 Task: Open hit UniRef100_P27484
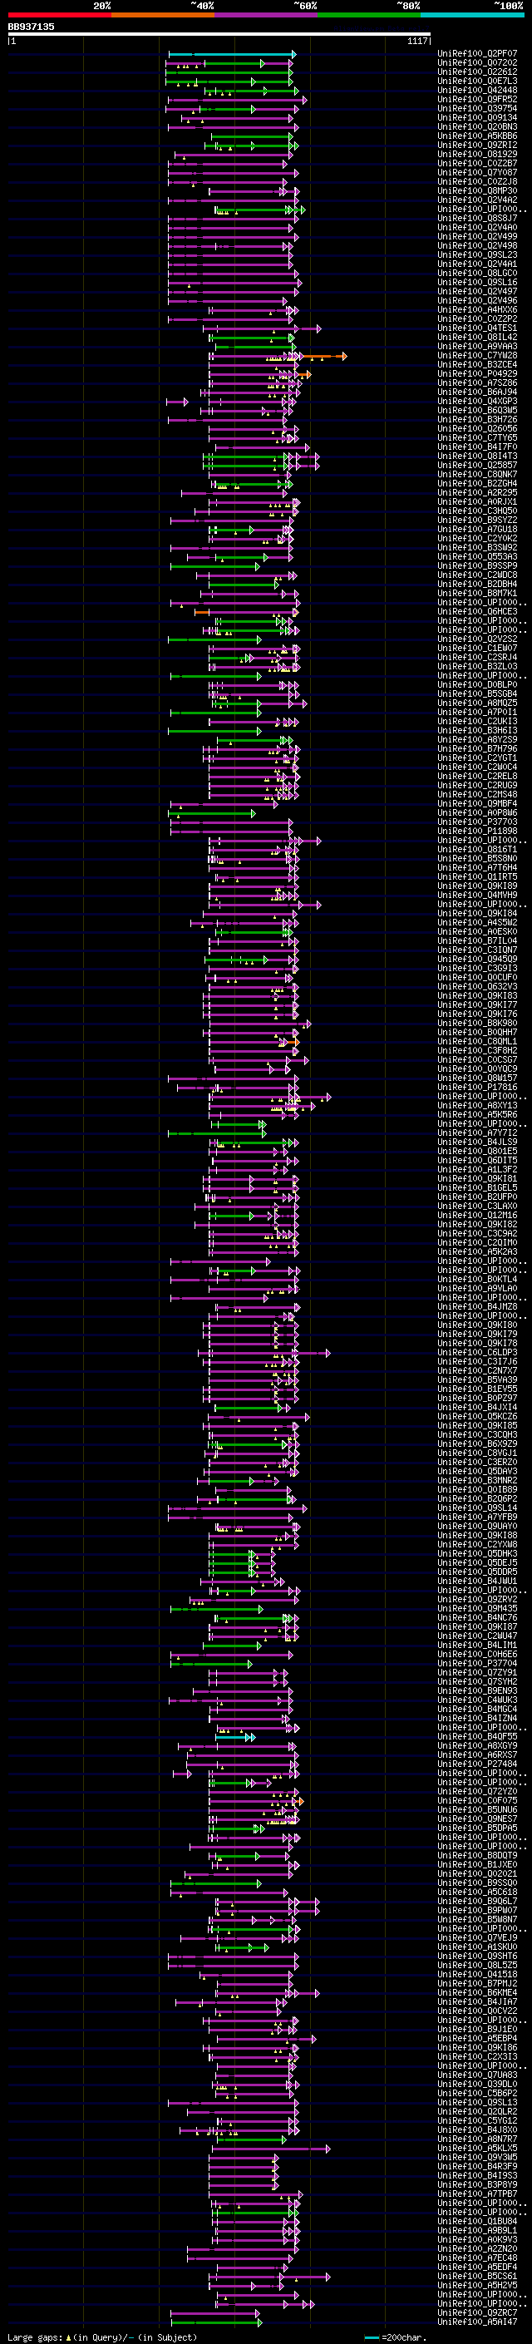tap(477, 1764)
